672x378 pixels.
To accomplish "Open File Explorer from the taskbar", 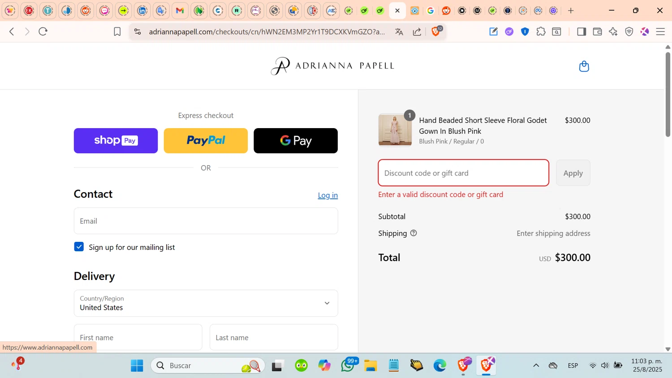I will [x=370, y=365].
